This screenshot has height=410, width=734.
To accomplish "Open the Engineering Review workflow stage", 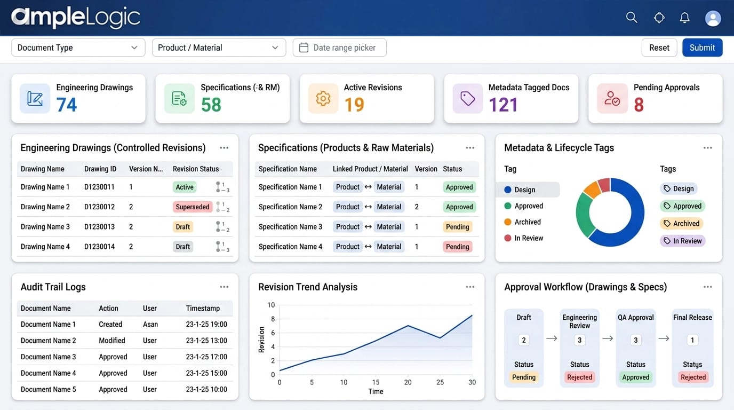I will pyautogui.click(x=580, y=348).
